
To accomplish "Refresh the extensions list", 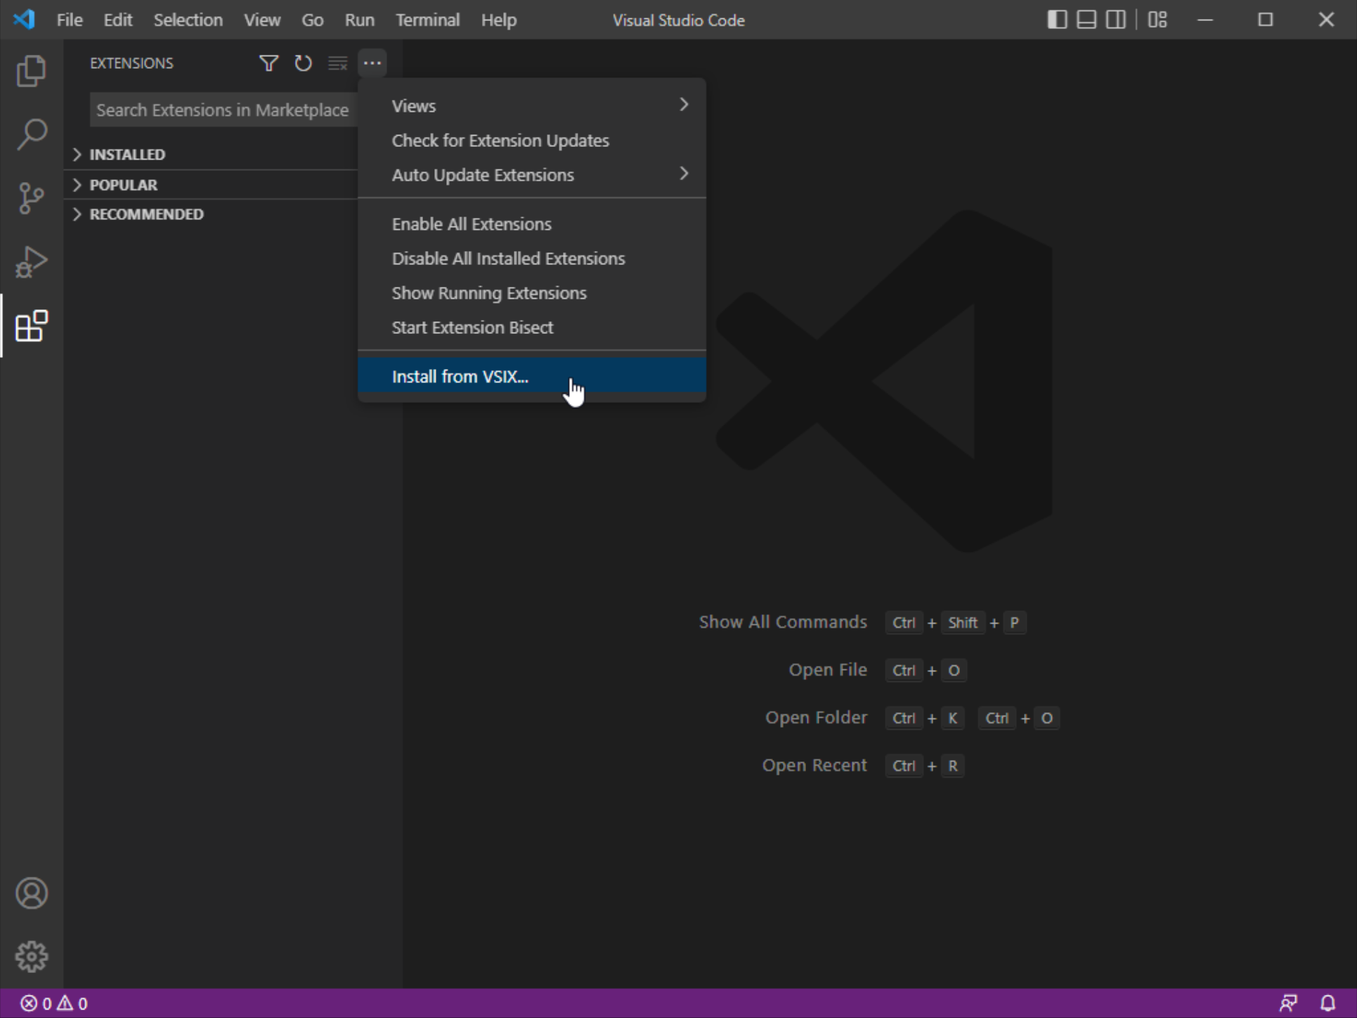I will [303, 63].
